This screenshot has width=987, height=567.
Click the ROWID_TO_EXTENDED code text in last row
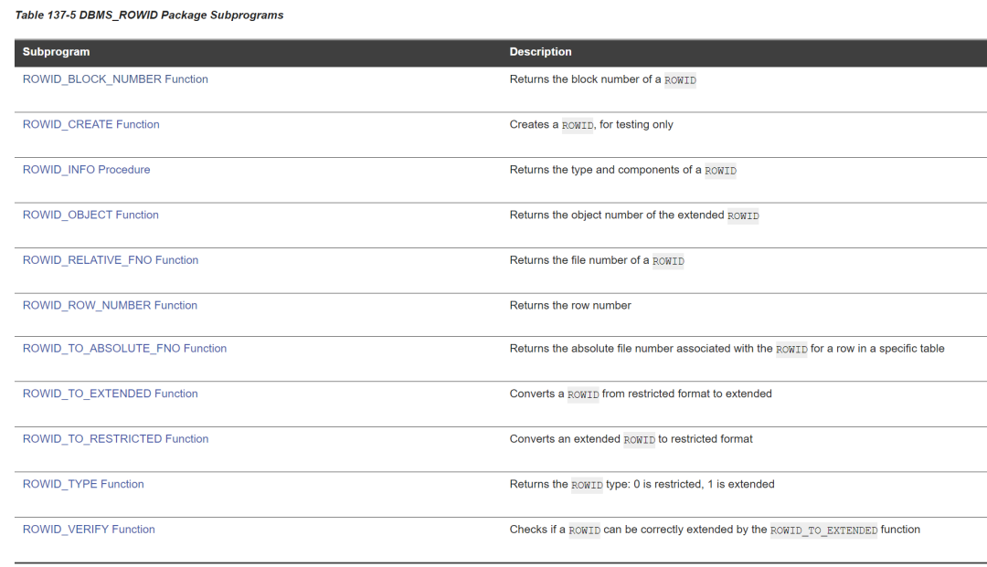pos(823,530)
